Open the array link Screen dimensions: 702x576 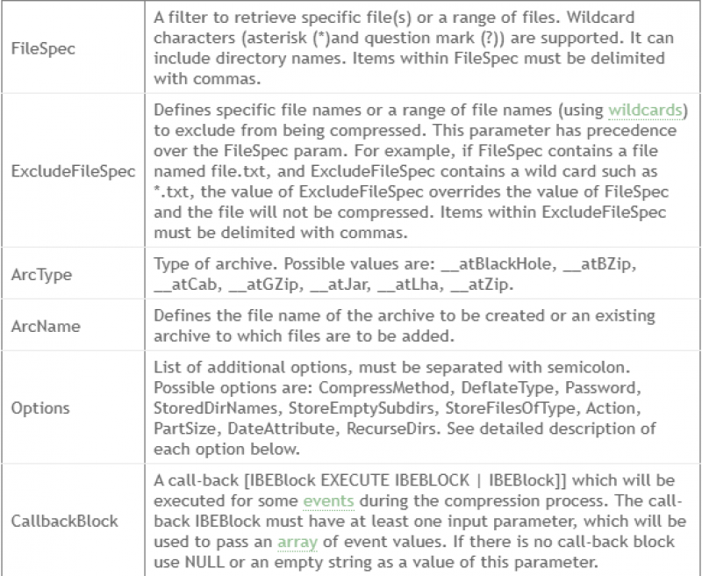(x=297, y=542)
